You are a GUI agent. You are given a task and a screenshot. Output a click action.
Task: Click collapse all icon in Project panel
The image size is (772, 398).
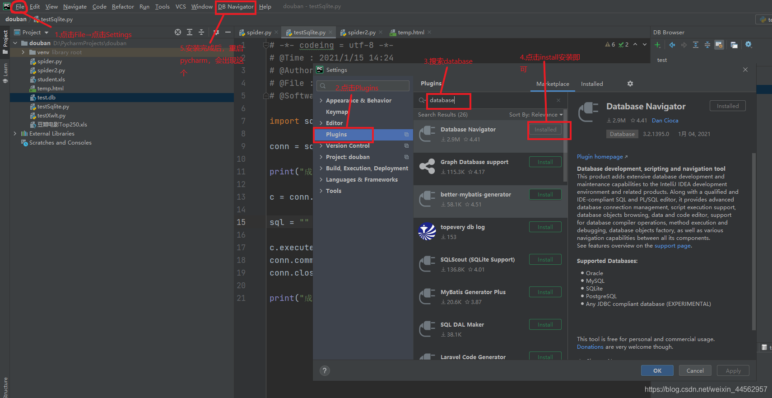click(x=201, y=32)
